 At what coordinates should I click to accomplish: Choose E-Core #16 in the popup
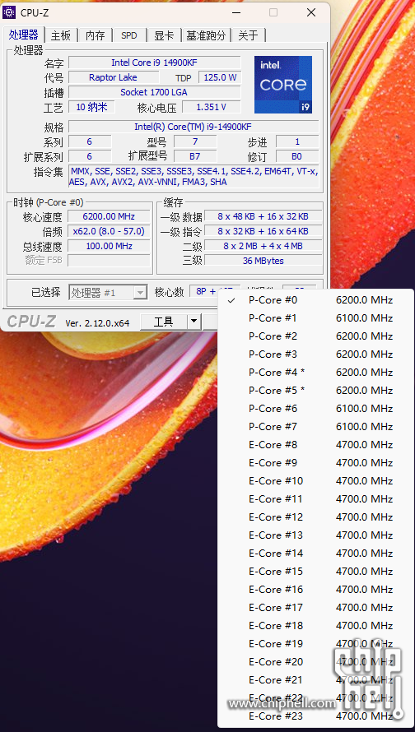pos(316,589)
